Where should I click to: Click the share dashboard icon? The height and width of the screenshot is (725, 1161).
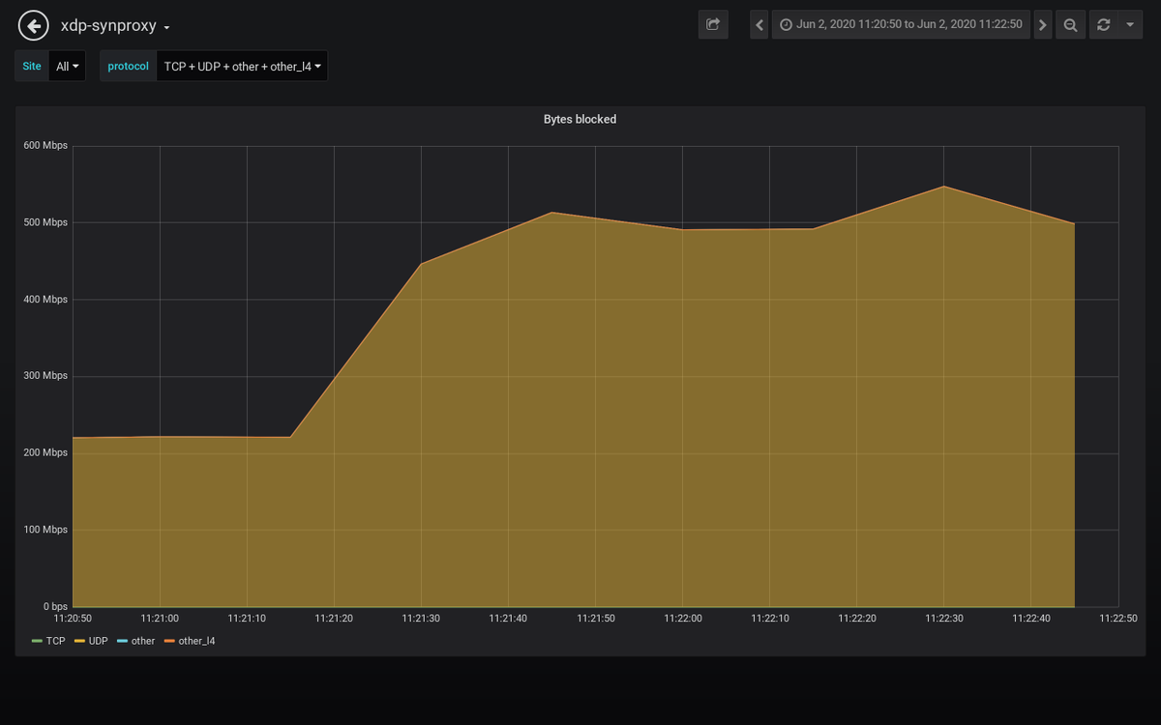[713, 24]
